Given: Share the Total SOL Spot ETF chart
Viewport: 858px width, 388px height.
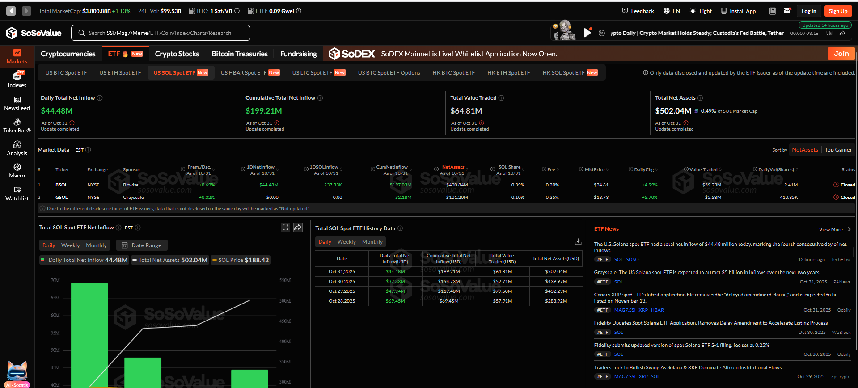Looking at the screenshot, I should click(x=298, y=228).
